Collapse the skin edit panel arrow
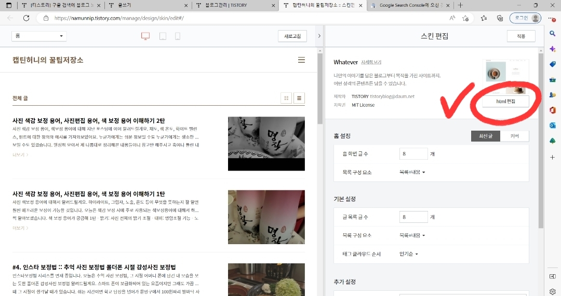This screenshot has height=296, width=561. (319, 36)
